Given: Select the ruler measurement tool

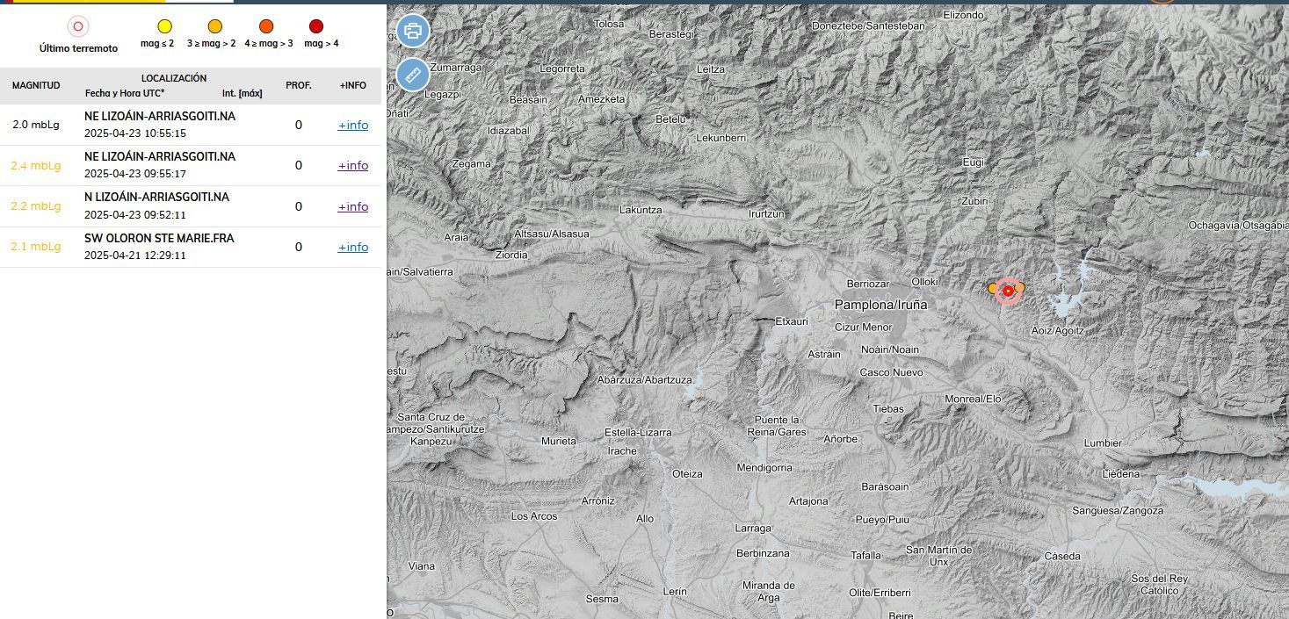Looking at the screenshot, I should [x=413, y=75].
